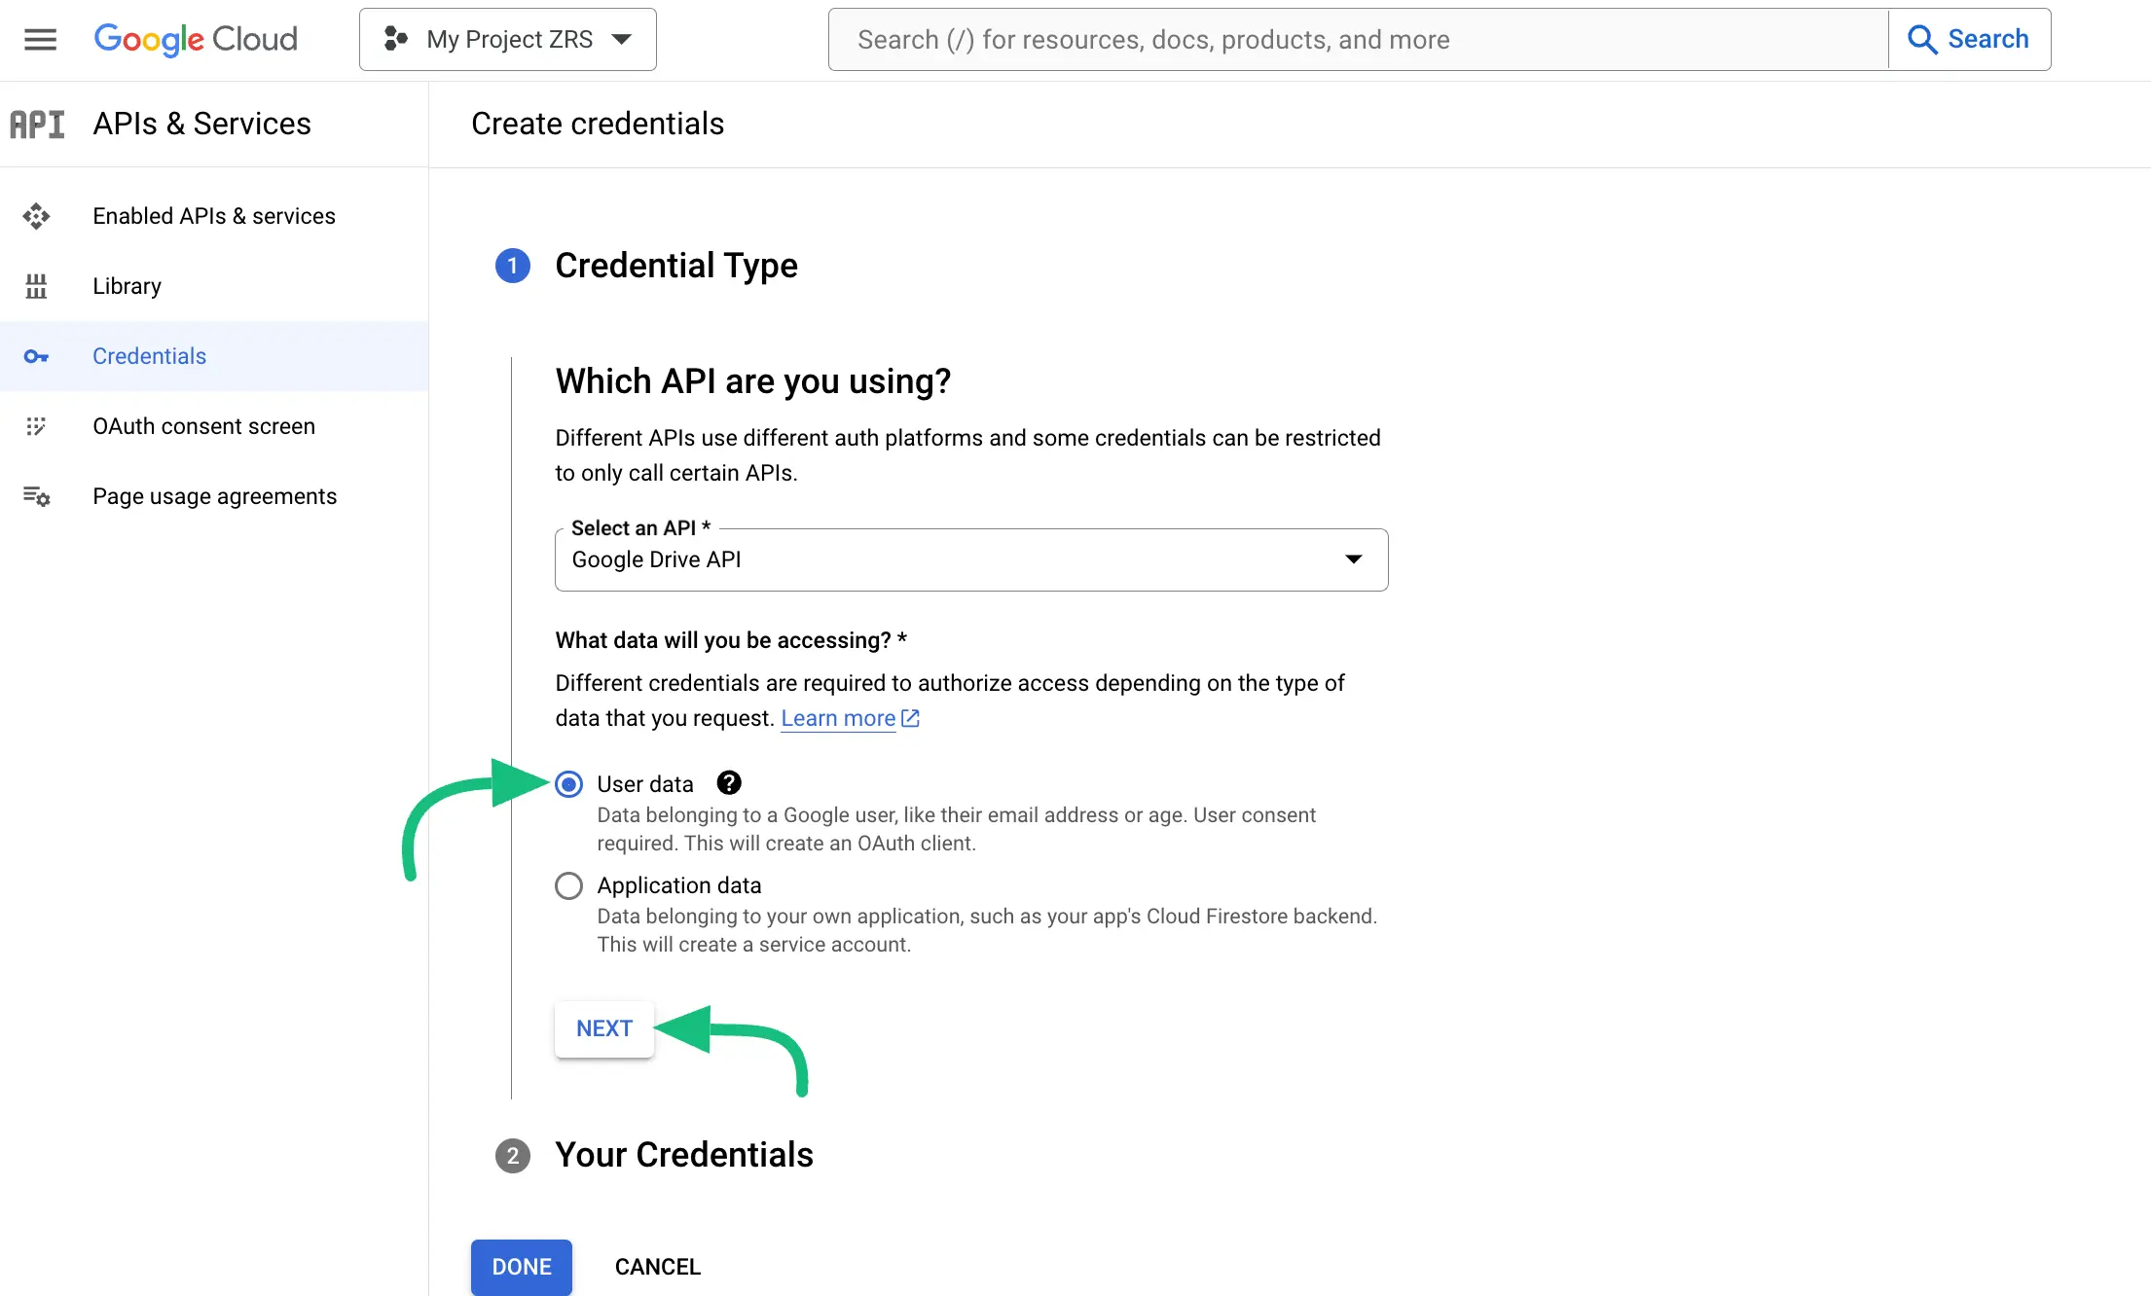Click the step 1 Credential Type badge
This screenshot has width=2151, height=1296.
512,266
